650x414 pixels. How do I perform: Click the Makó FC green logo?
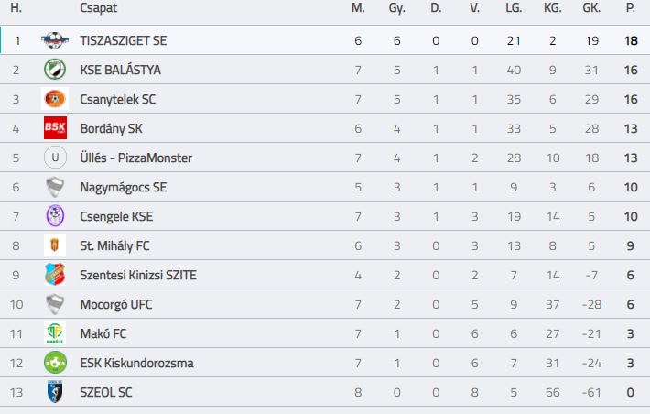[55, 333]
